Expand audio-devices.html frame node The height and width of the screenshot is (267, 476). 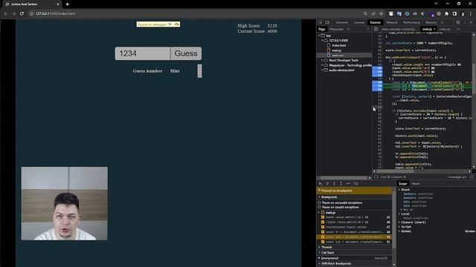(x=322, y=70)
